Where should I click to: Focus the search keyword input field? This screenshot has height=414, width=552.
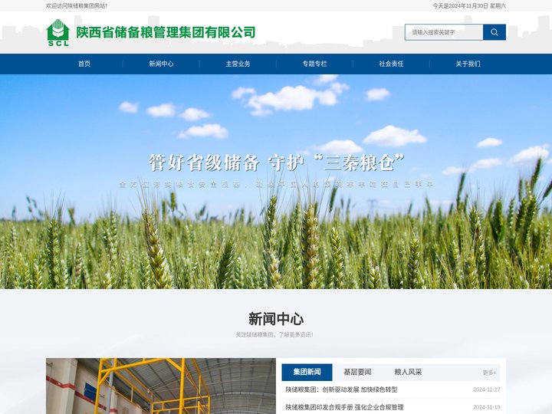click(x=444, y=32)
